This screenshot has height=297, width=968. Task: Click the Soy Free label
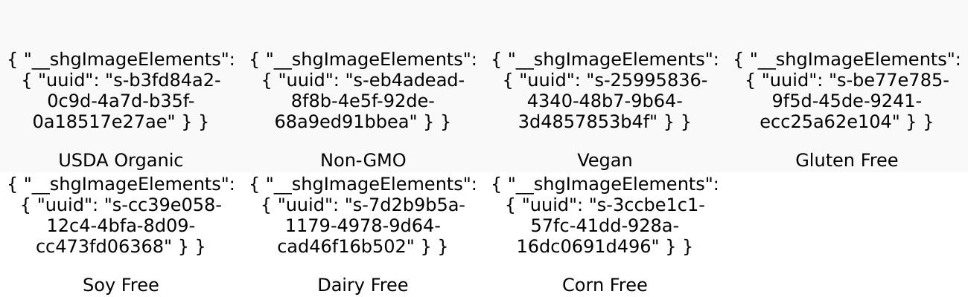[x=121, y=285]
